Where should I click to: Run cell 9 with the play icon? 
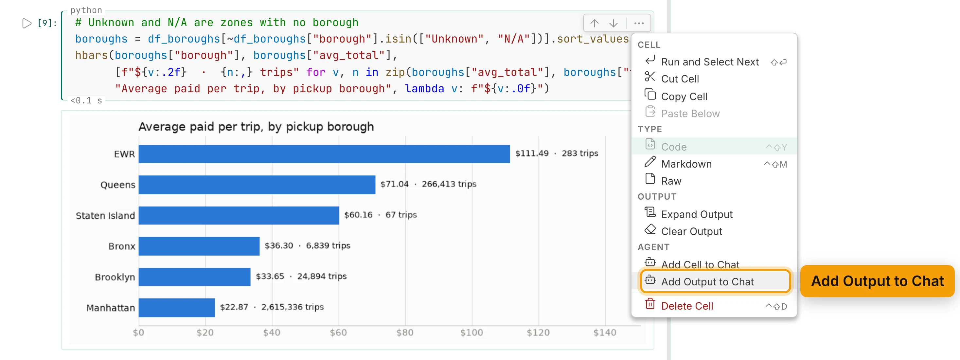point(27,24)
